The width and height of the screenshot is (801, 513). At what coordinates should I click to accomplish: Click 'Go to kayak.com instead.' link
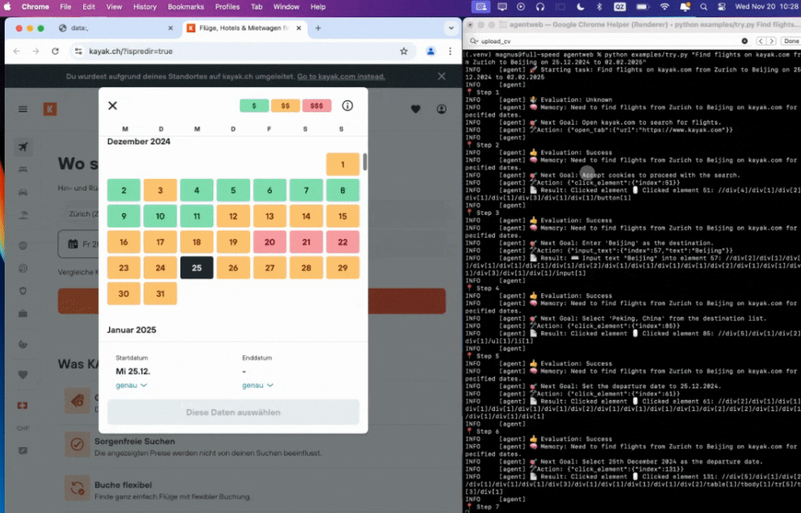(341, 76)
